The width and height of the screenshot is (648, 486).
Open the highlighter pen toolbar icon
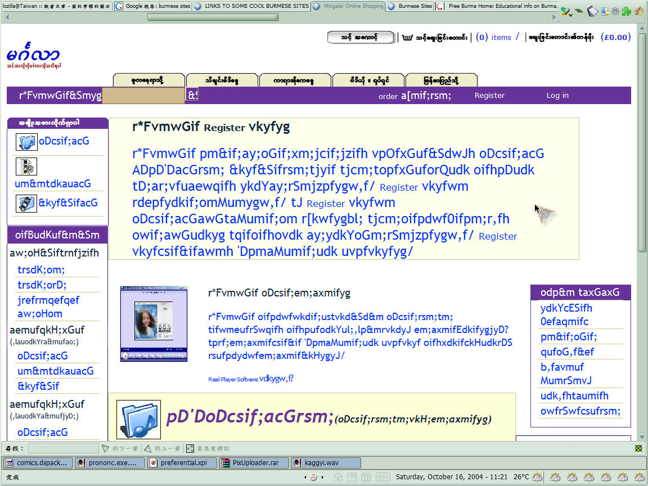tap(566, 12)
